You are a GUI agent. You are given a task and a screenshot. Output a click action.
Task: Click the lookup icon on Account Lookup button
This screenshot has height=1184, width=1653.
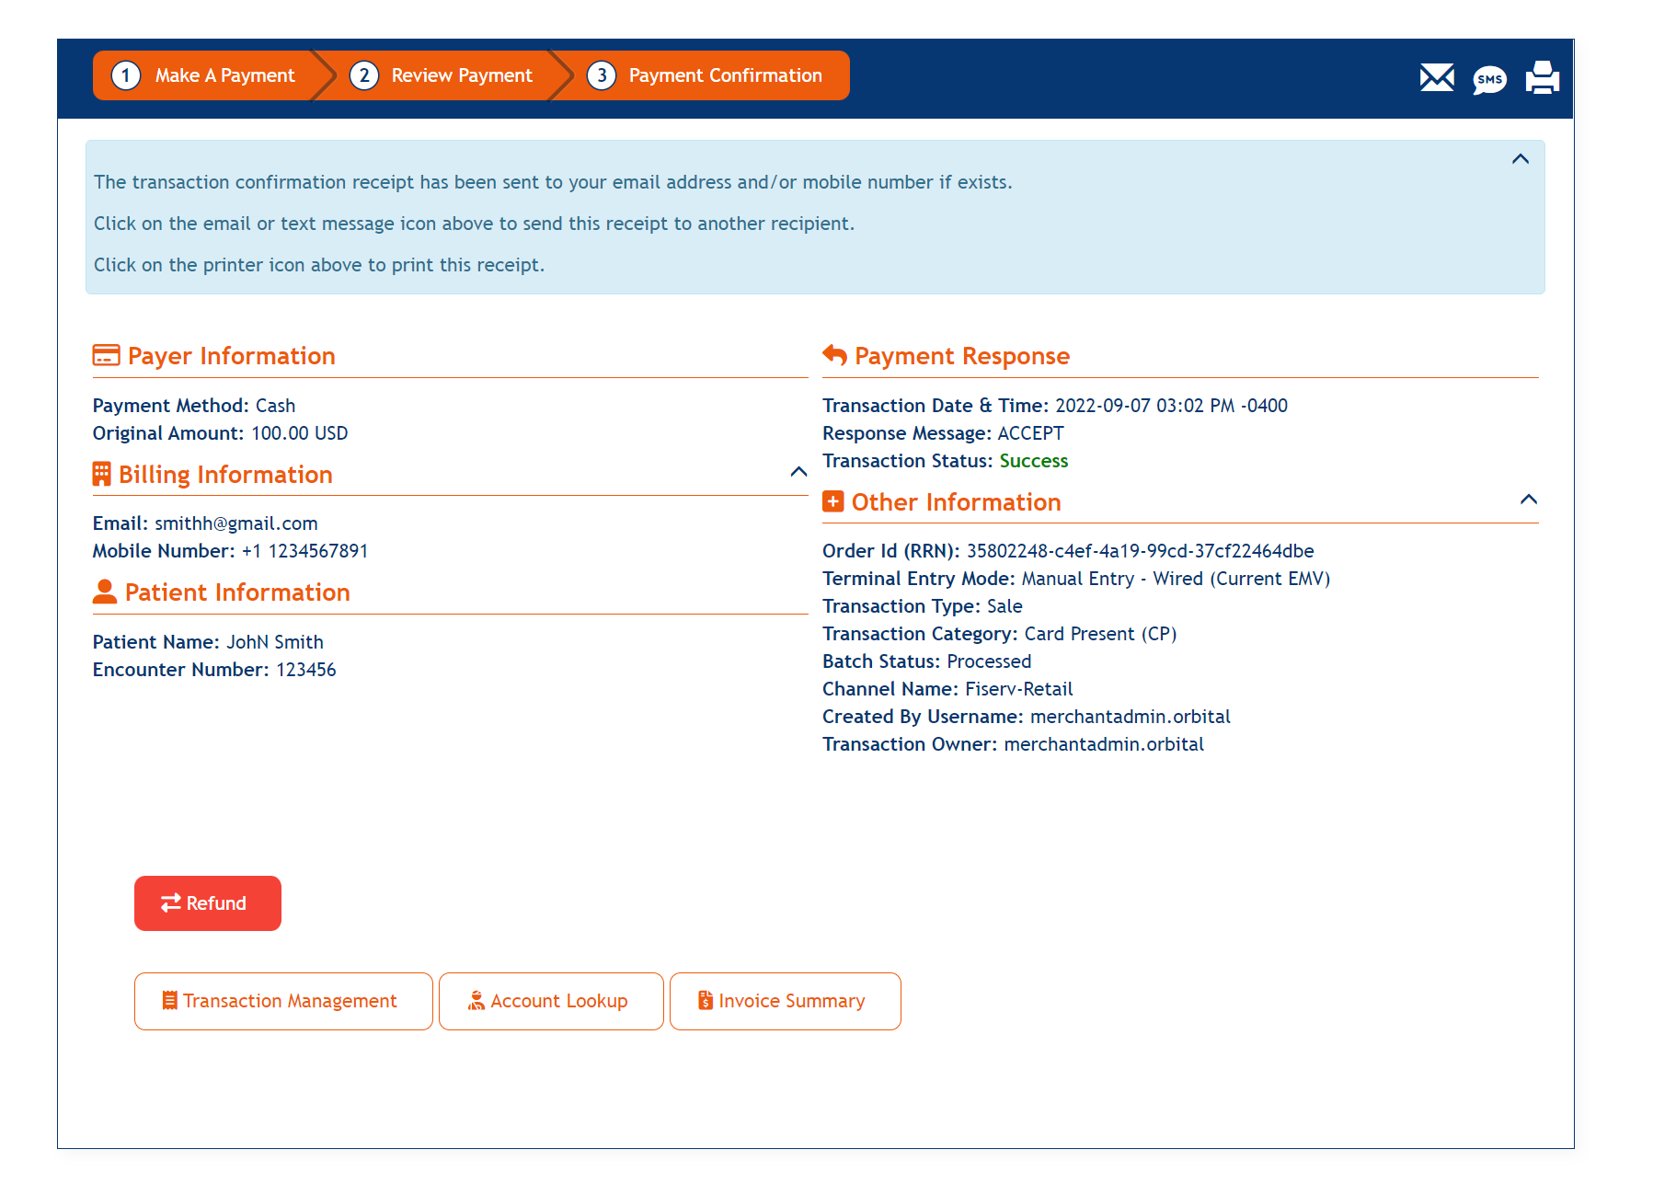click(x=478, y=1000)
